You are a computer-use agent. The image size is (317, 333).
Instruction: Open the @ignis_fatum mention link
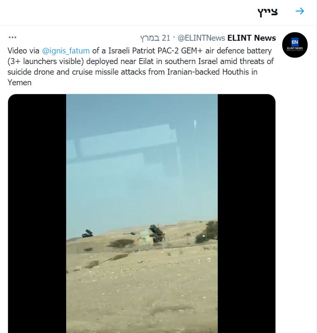point(66,51)
